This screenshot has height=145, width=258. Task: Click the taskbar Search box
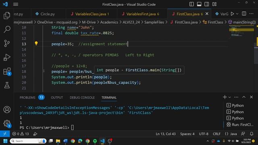[x=28, y=141]
